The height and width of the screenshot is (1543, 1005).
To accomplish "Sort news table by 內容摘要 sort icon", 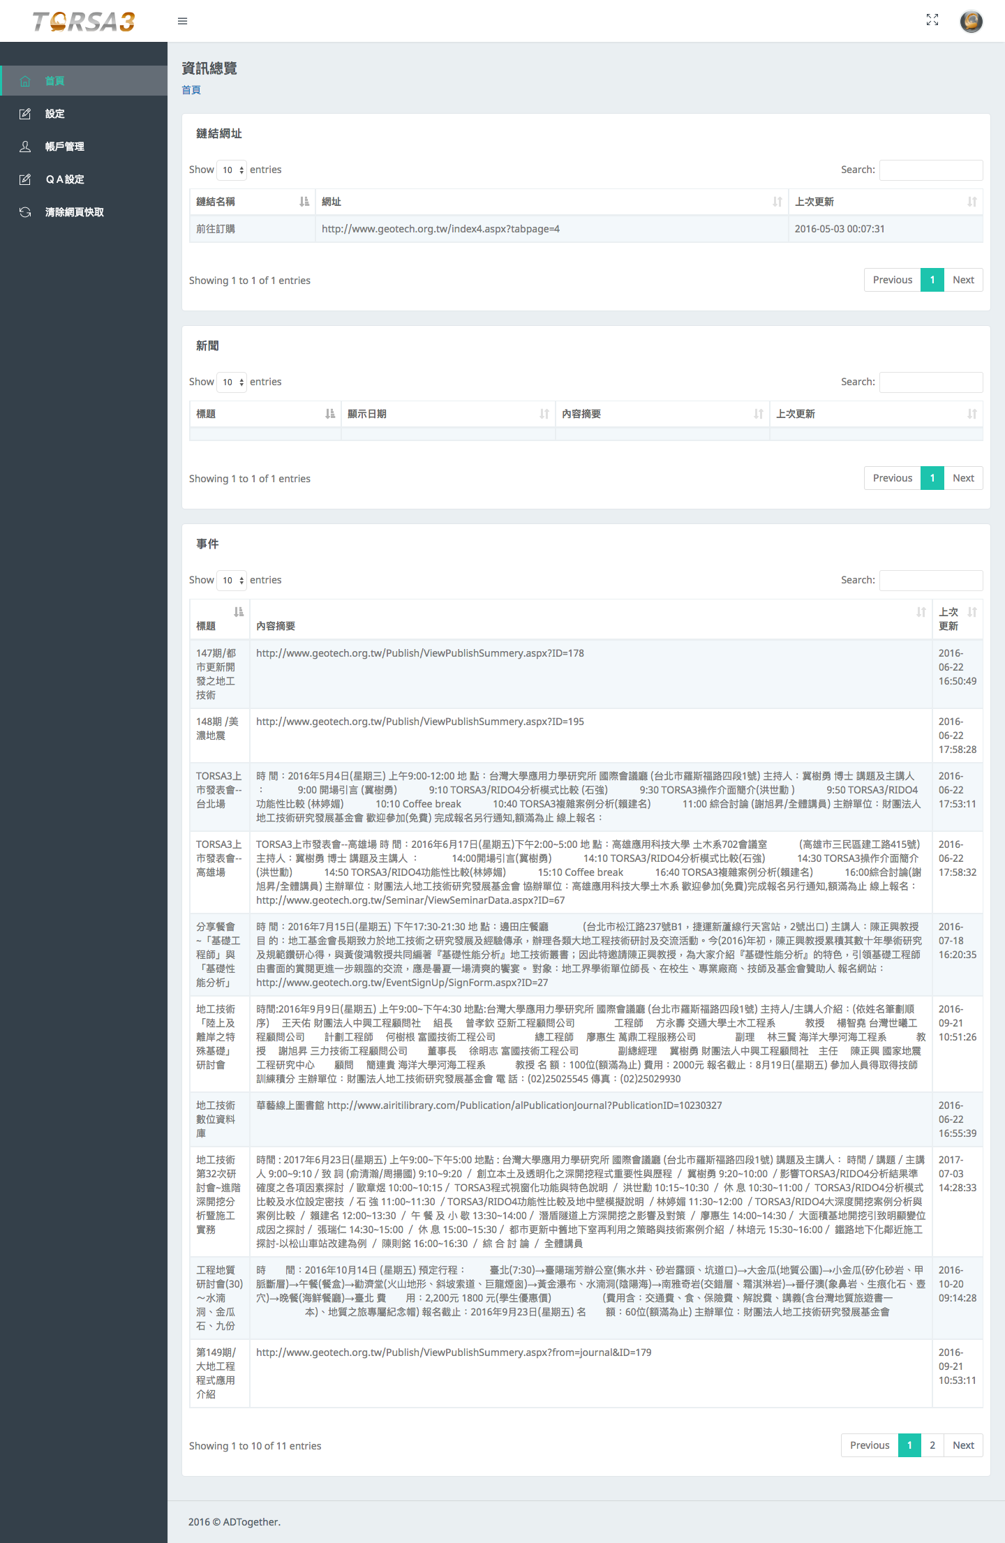I will click(x=759, y=414).
